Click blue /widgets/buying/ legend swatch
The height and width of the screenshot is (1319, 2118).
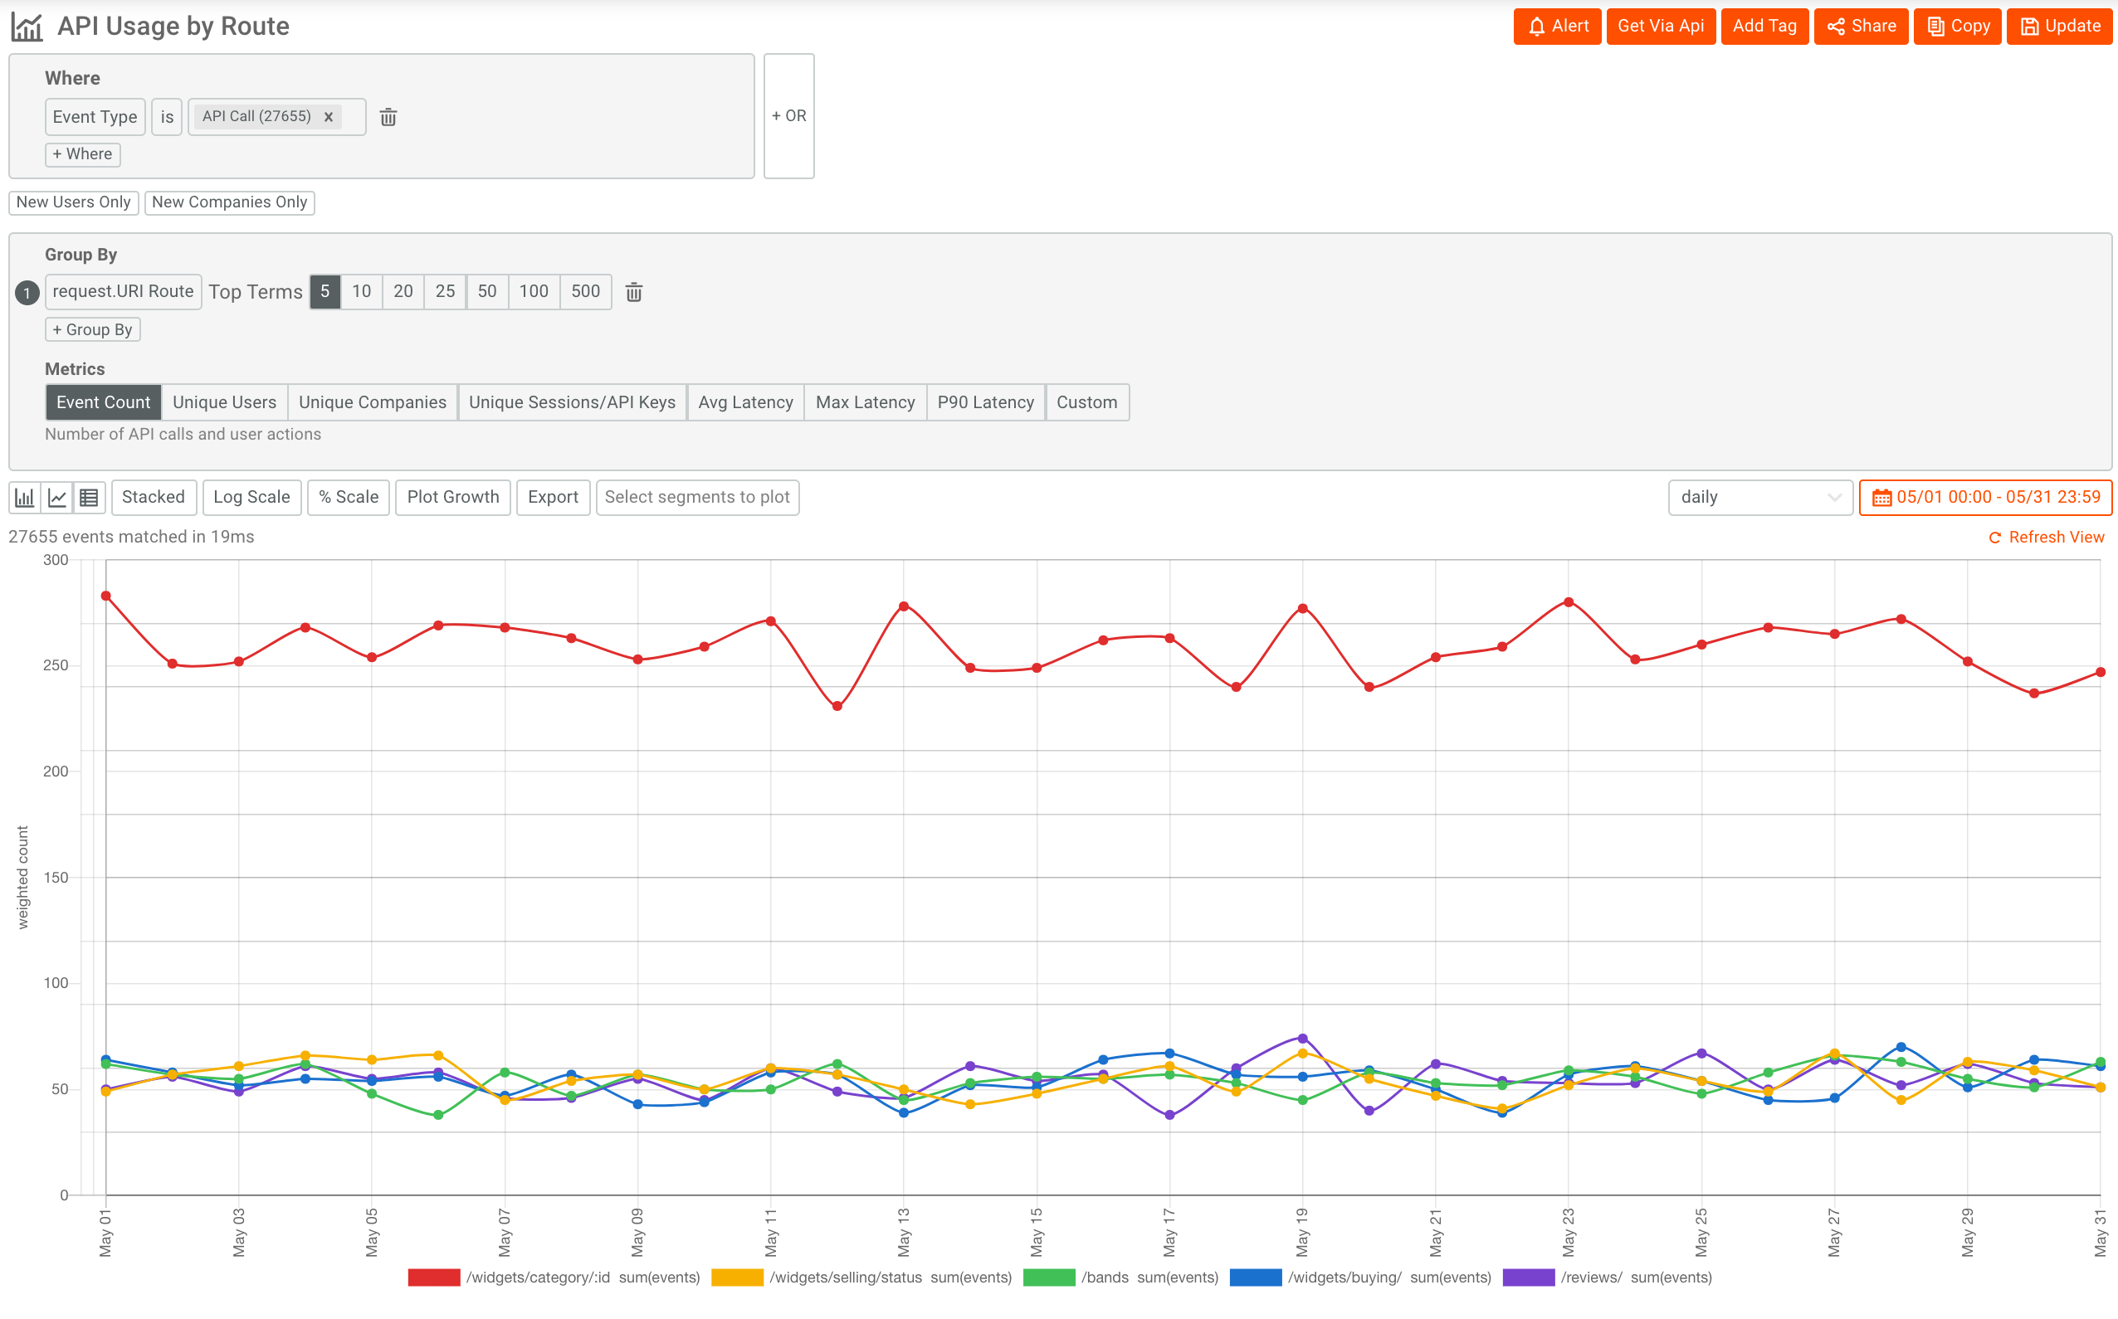click(x=1256, y=1278)
